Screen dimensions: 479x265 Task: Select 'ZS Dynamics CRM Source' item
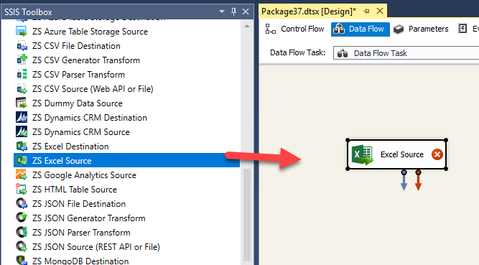pos(81,132)
